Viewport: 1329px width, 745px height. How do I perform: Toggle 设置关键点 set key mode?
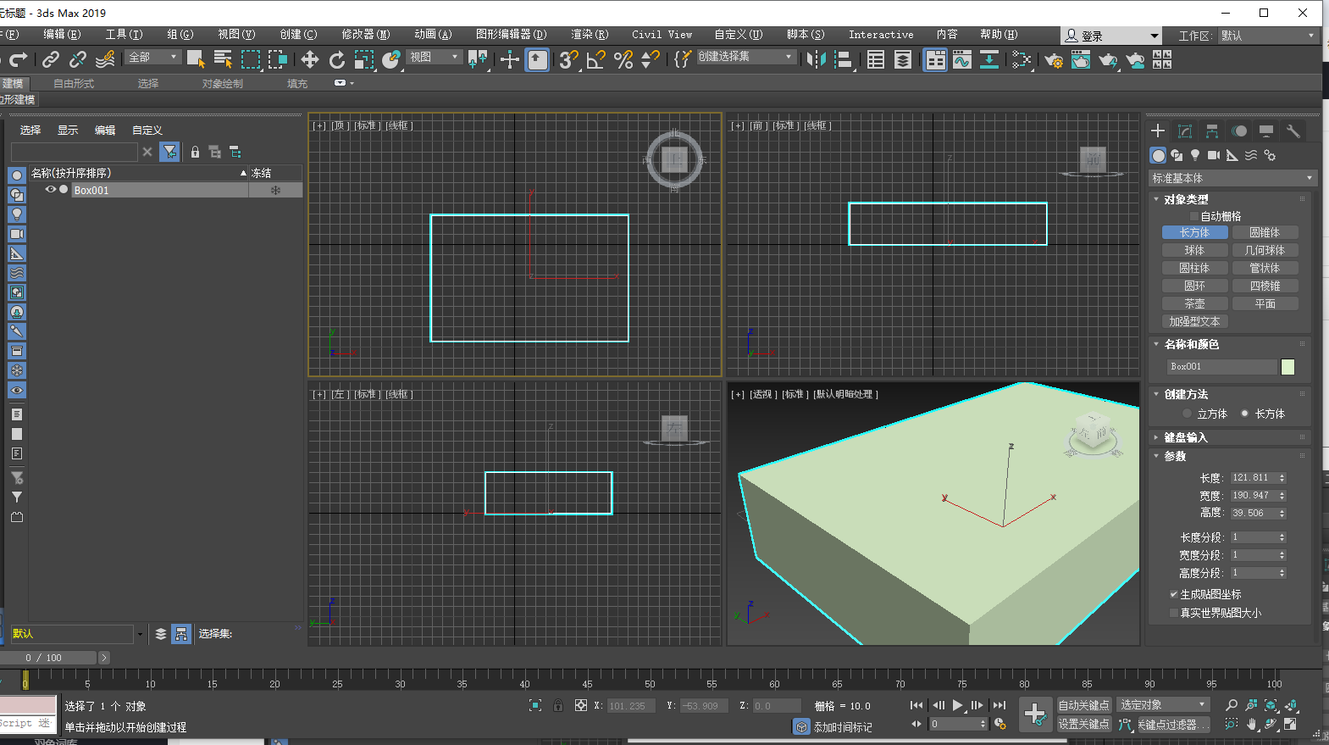[1083, 724]
